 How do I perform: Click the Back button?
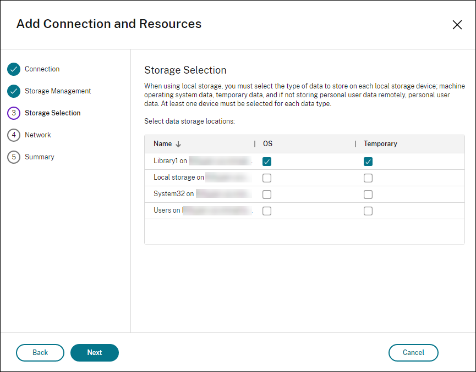40,353
